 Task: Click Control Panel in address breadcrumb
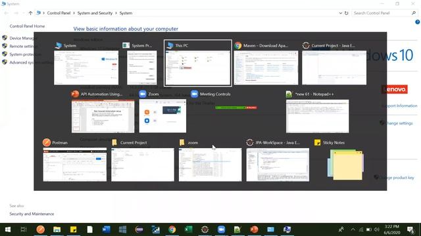click(59, 13)
